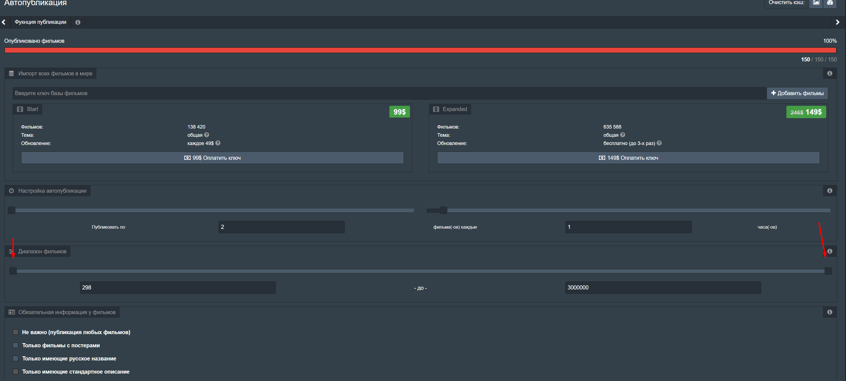This screenshot has width=846, height=381.
Task: Select the Диапазон фильмов header tab
Action: [37, 251]
